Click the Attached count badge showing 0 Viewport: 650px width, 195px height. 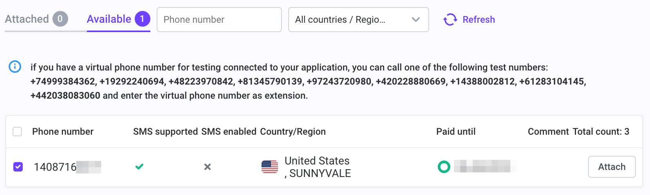click(x=60, y=19)
